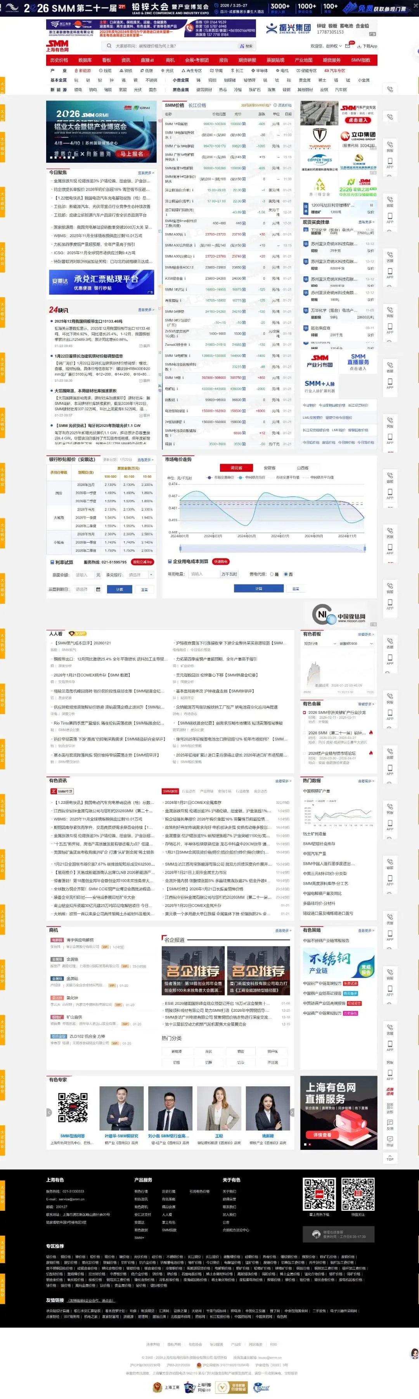Click the 马上报名 banner button
This screenshot has height=1399, width=419.
coord(132,154)
